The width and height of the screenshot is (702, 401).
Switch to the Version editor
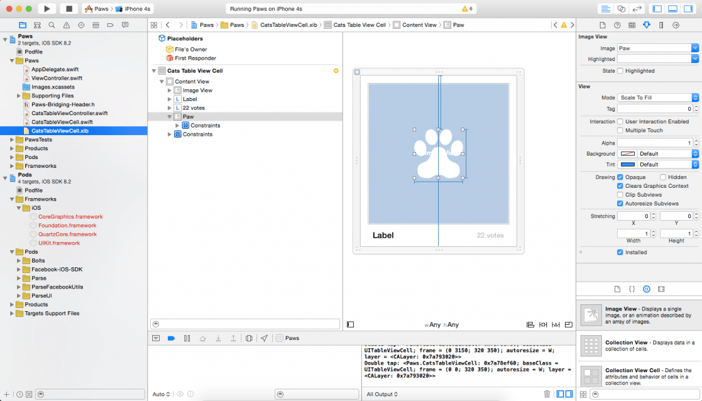point(638,8)
